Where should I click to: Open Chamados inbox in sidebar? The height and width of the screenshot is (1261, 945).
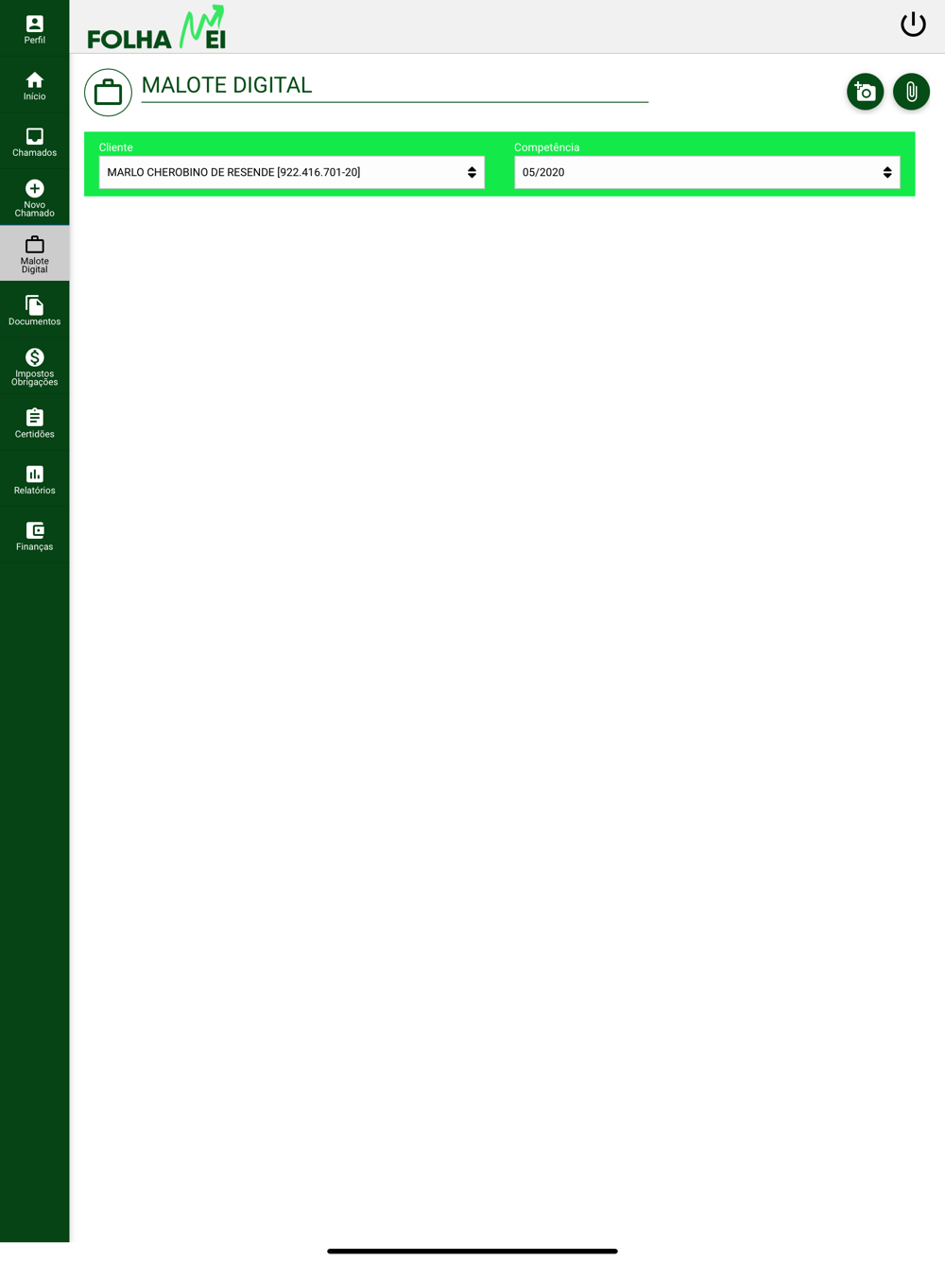[x=34, y=141]
